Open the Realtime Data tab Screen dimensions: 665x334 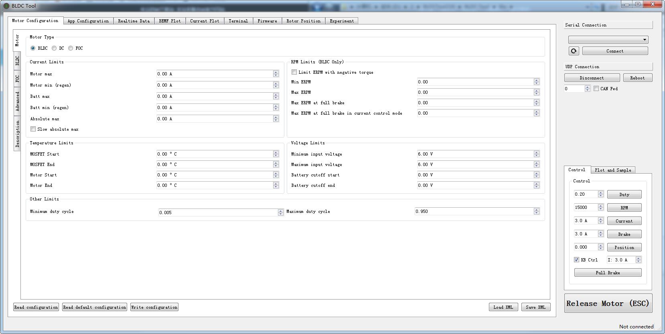[134, 21]
